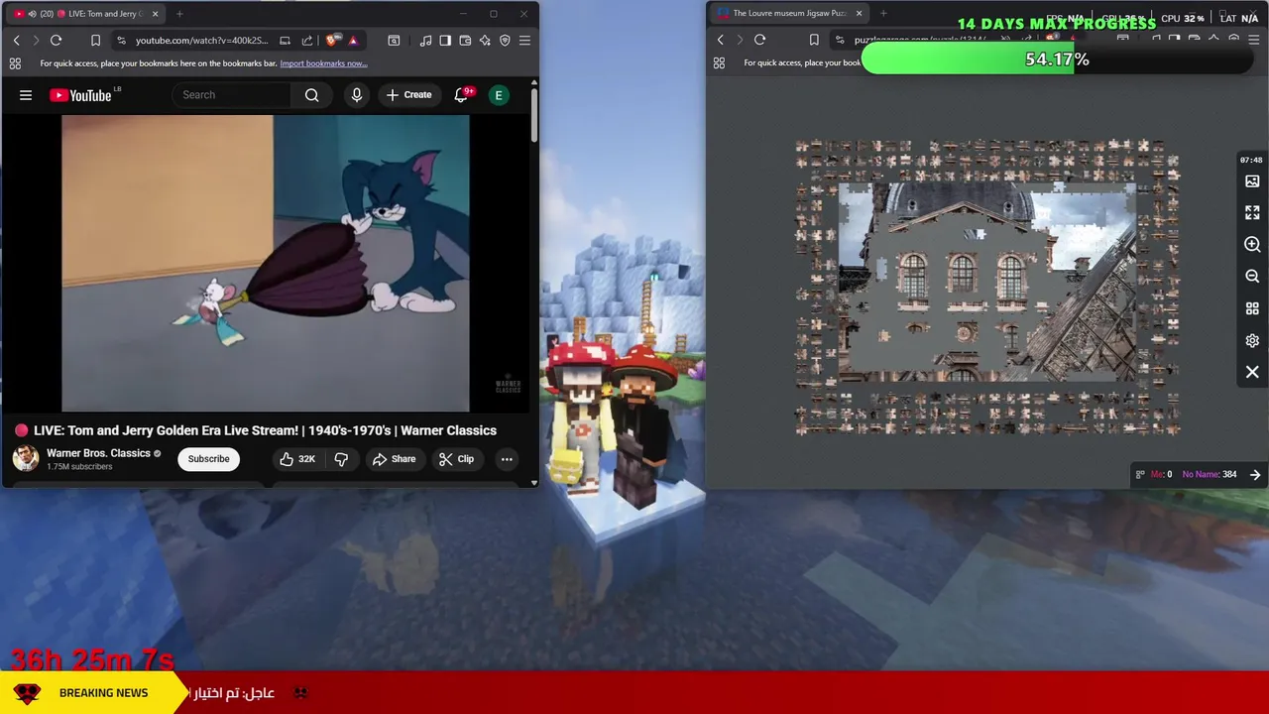Click the 14 days max progress bar
This screenshot has height=714, width=1269.
click(x=1057, y=59)
